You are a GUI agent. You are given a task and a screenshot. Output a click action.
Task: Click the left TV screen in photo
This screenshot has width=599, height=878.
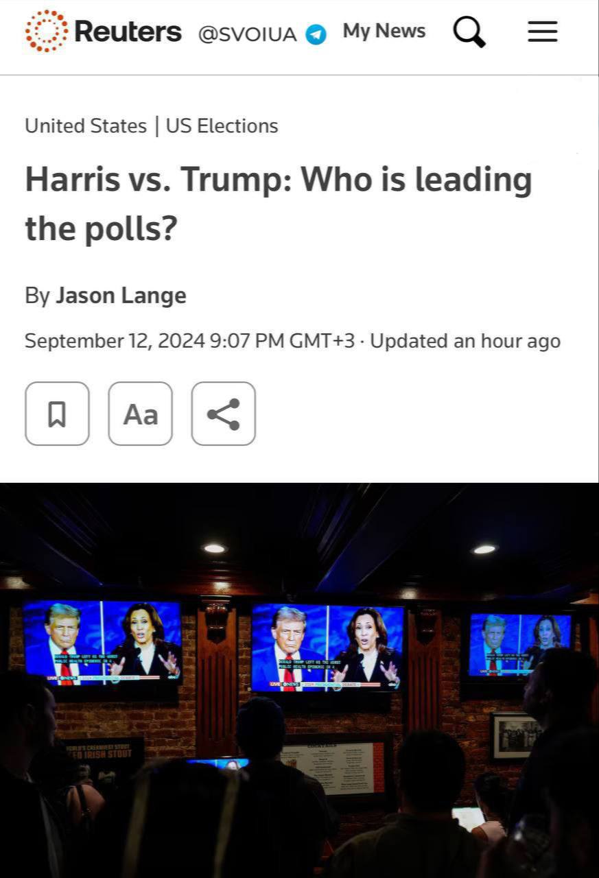coord(102,642)
